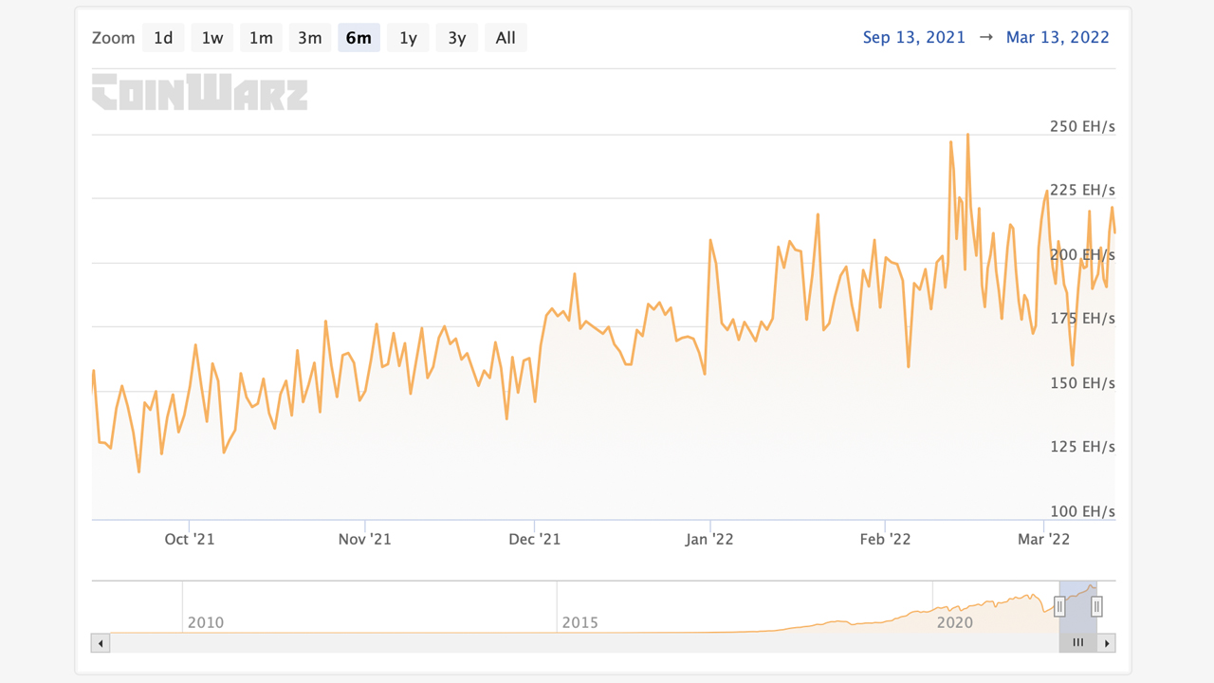The width and height of the screenshot is (1214, 683).
Task: Click the Oct '21 axis label
Action: (x=190, y=540)
